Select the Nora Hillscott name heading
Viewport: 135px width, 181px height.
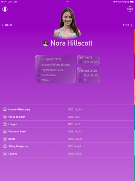[x=72, y=43]
